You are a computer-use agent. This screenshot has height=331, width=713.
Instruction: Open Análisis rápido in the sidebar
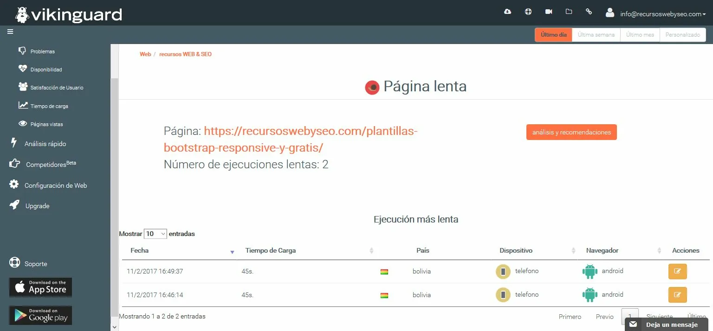(x=45, y=144)
